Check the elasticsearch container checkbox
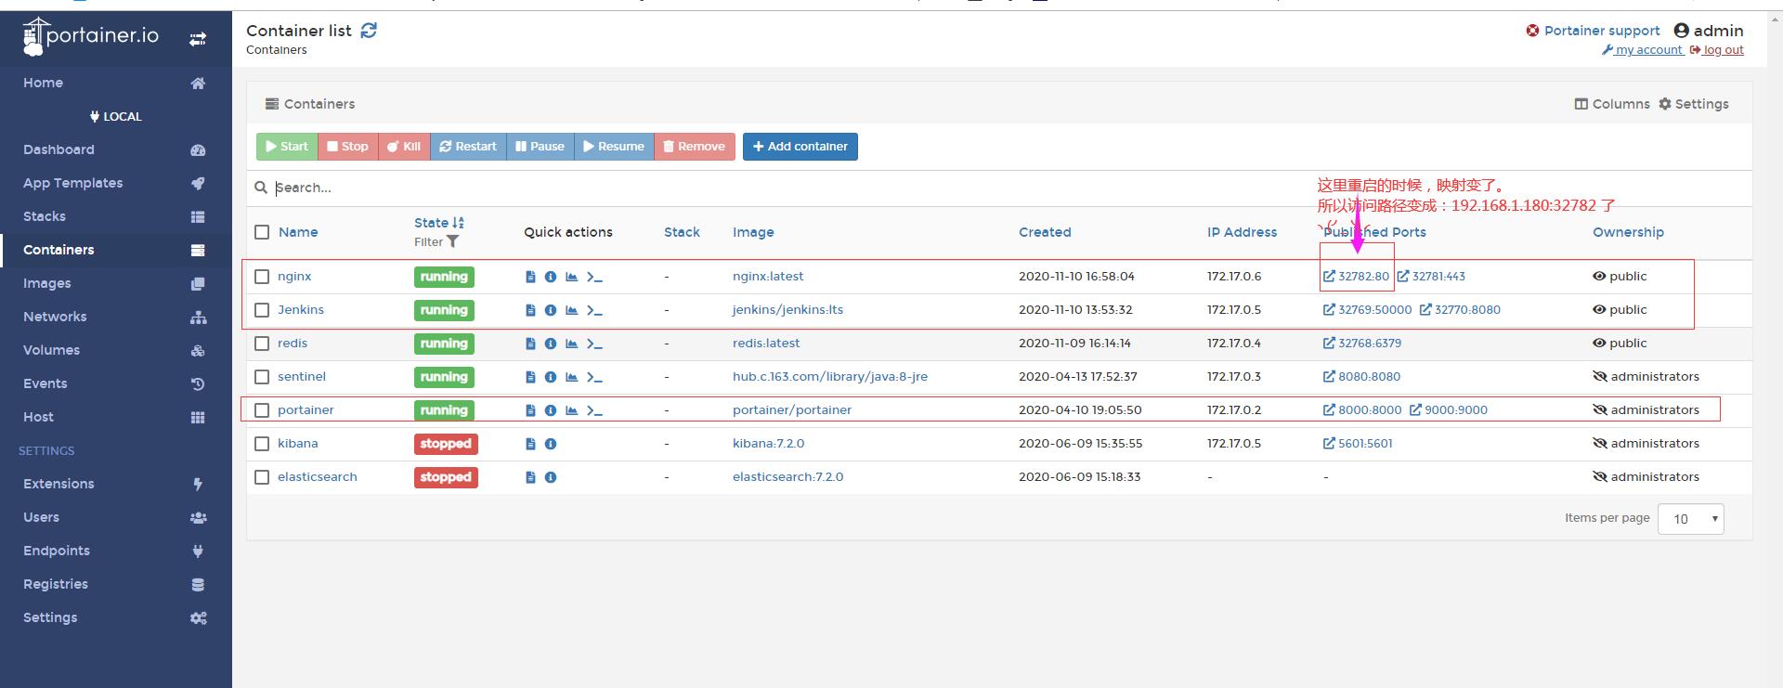 (262, 477)
